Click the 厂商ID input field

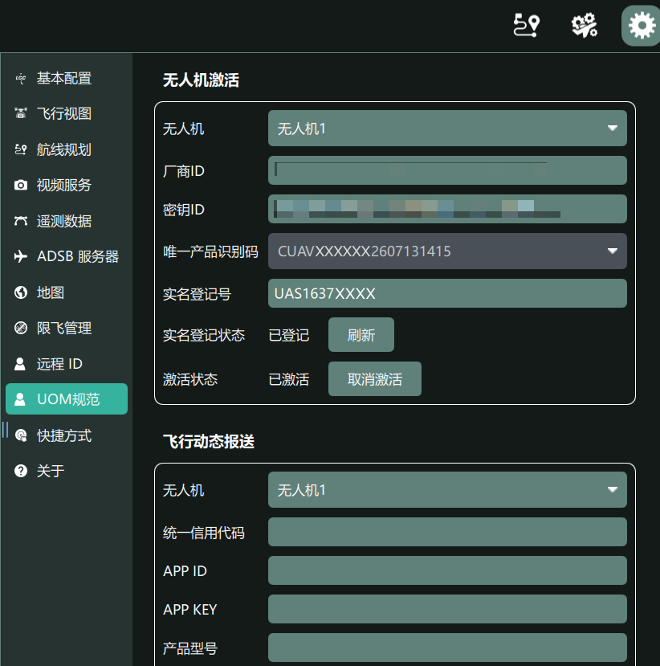click(447, 170)
